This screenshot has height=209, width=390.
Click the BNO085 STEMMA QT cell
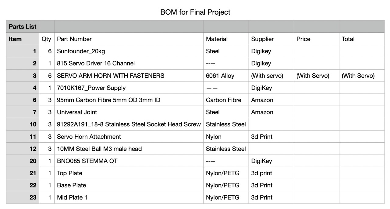(129, 161)
